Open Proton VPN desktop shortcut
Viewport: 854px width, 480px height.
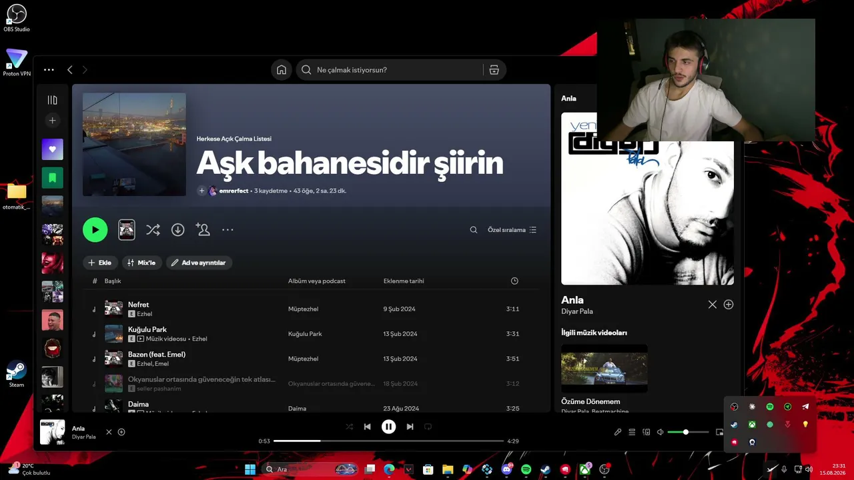(17, 63)
